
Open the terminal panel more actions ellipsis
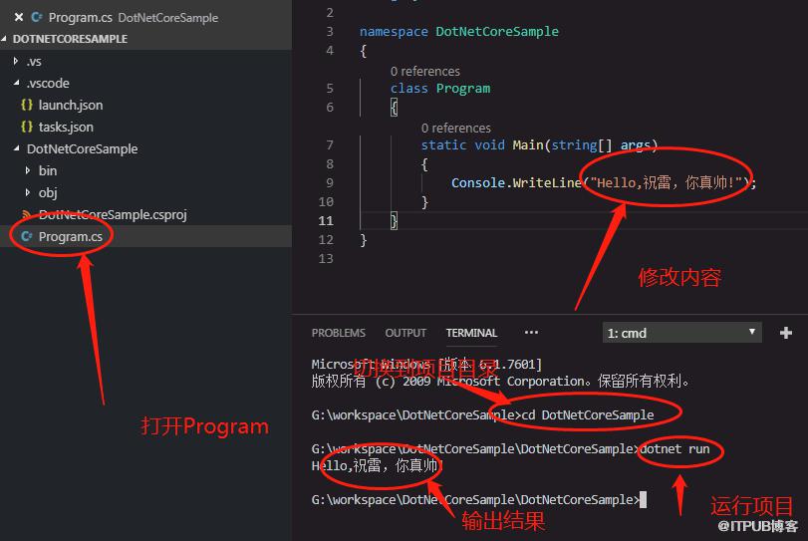(x=531, y=333)
